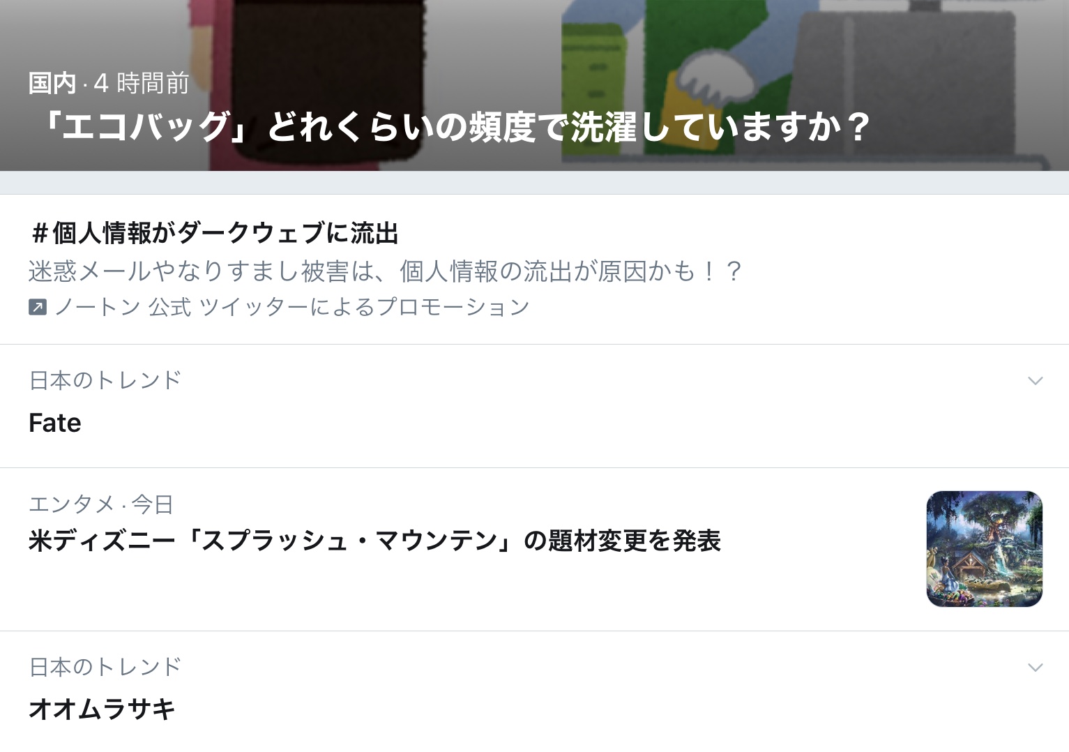
Task: Click the promotion arrow icon beside ノートン
Action: tap(38, 307)
